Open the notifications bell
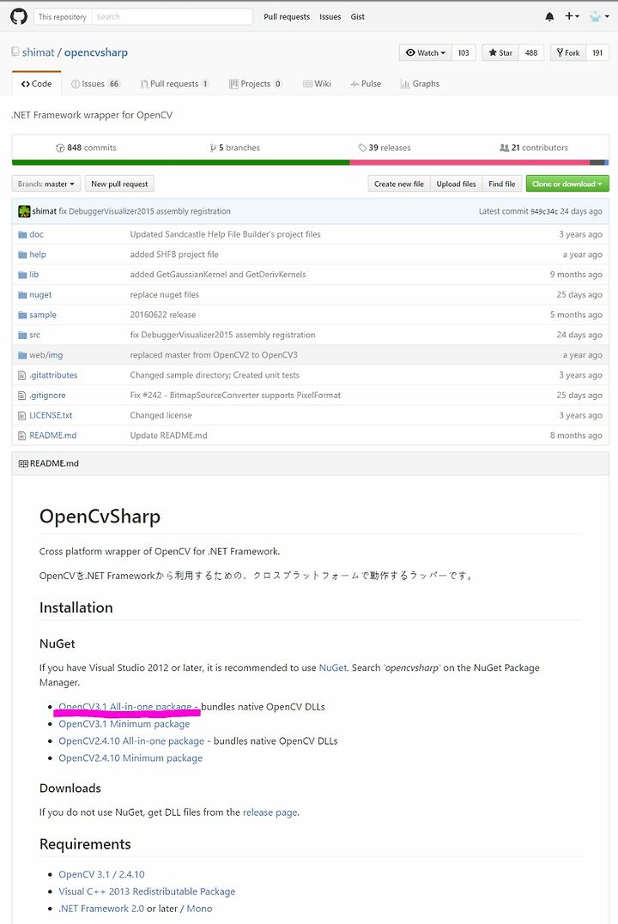 [549, 16]
